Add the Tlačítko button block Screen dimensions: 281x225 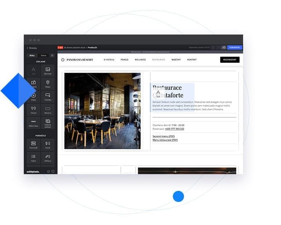[x=48, y=97]
